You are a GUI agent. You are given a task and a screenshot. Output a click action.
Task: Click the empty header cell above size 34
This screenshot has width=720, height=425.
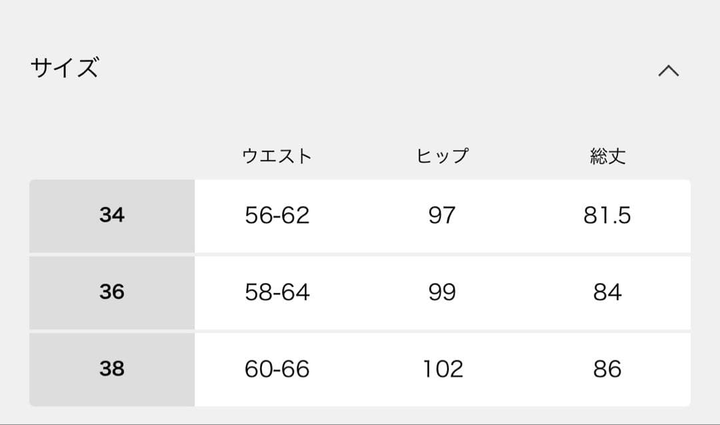coord(112,157)
